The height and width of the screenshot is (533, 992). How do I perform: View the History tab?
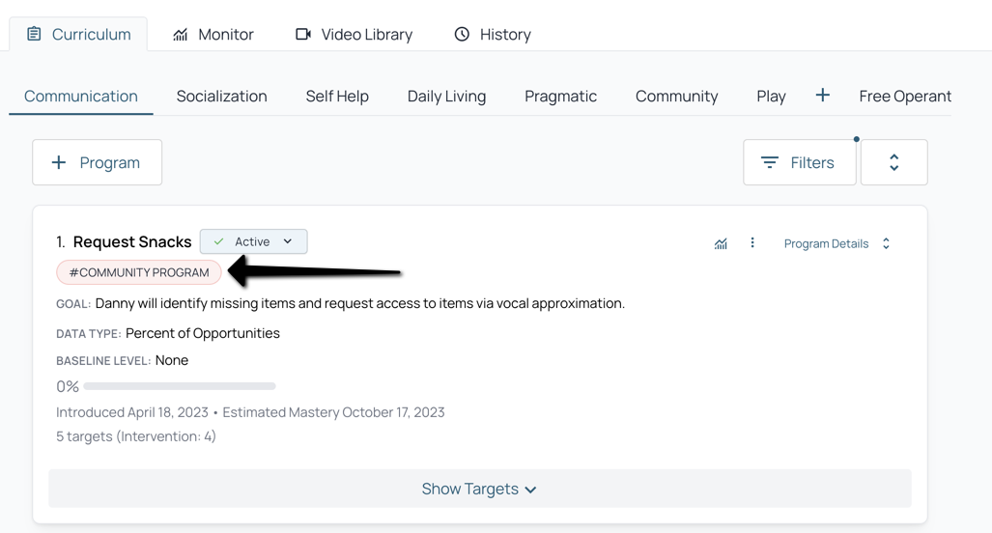[x=493, y=34]
